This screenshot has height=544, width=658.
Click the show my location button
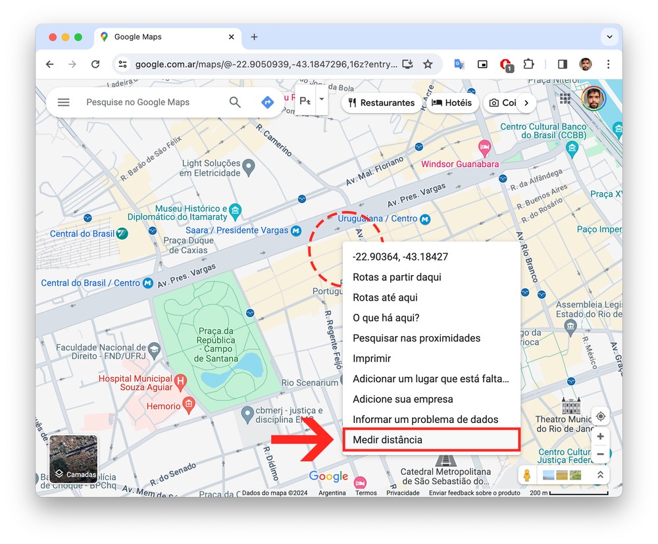tap(600, 416)
